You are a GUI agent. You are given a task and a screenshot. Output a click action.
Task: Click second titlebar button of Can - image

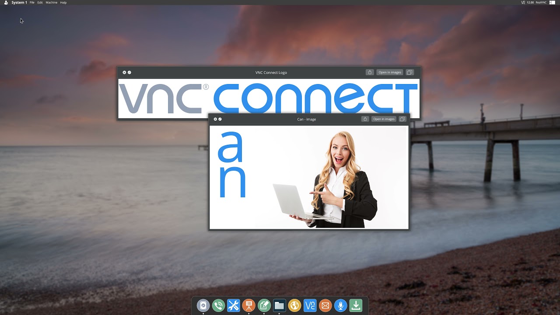220,119
